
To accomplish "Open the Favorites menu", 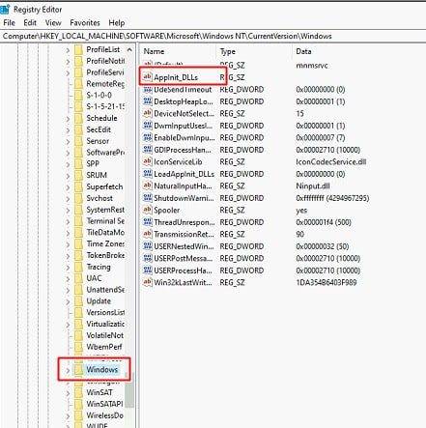I will point(85,23).
